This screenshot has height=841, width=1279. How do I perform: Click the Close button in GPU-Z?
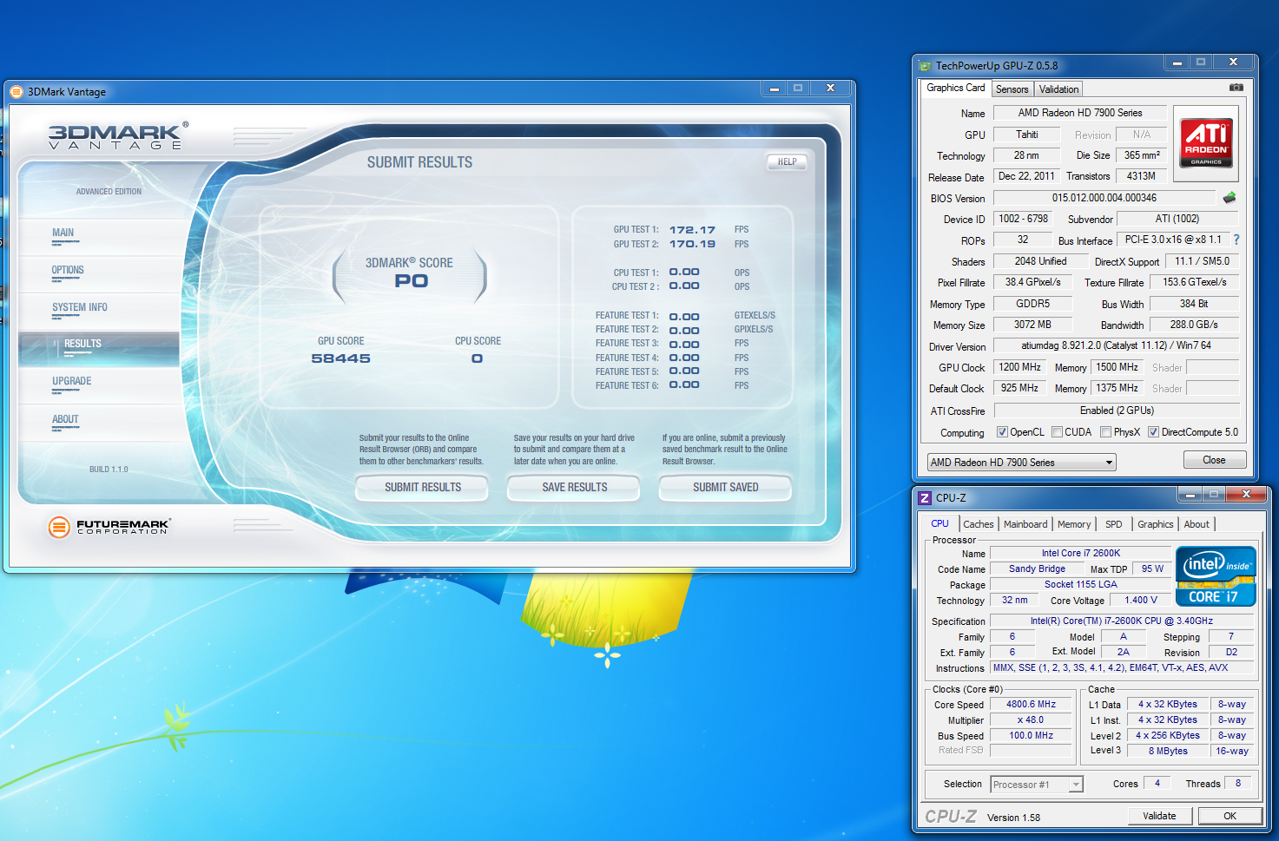[x=1214, y=460]
